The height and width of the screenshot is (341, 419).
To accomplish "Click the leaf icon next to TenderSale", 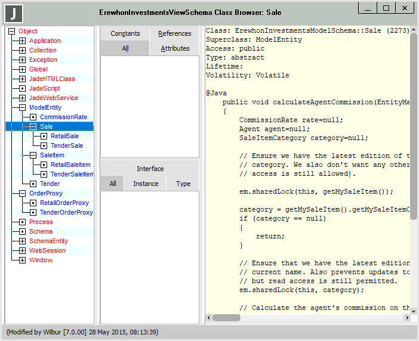I will coord(44,146).
